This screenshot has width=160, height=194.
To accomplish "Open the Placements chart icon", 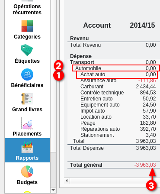I will click(27, 123).
